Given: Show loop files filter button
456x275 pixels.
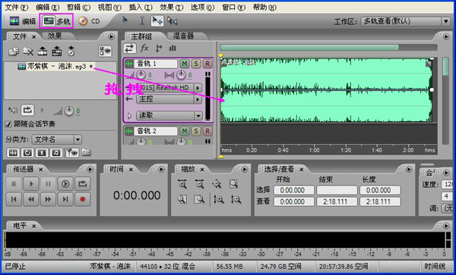Looking at the screenshot, I should click(27, 152).
